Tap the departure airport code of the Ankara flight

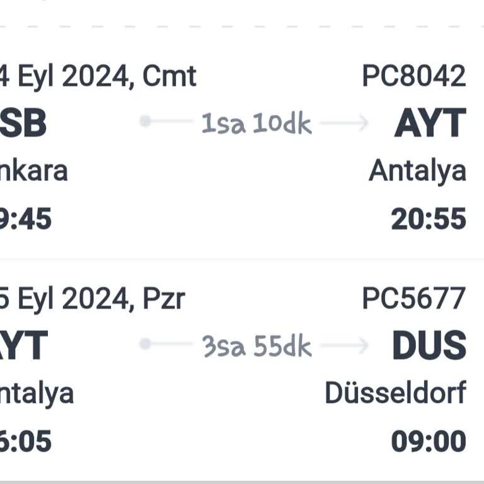click(x=23, y=124)
